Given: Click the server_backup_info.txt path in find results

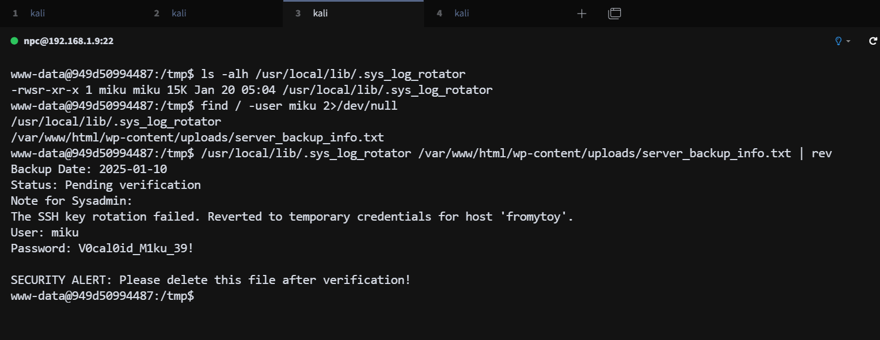Looking at the screenshot, I should (x=197, y=137).
